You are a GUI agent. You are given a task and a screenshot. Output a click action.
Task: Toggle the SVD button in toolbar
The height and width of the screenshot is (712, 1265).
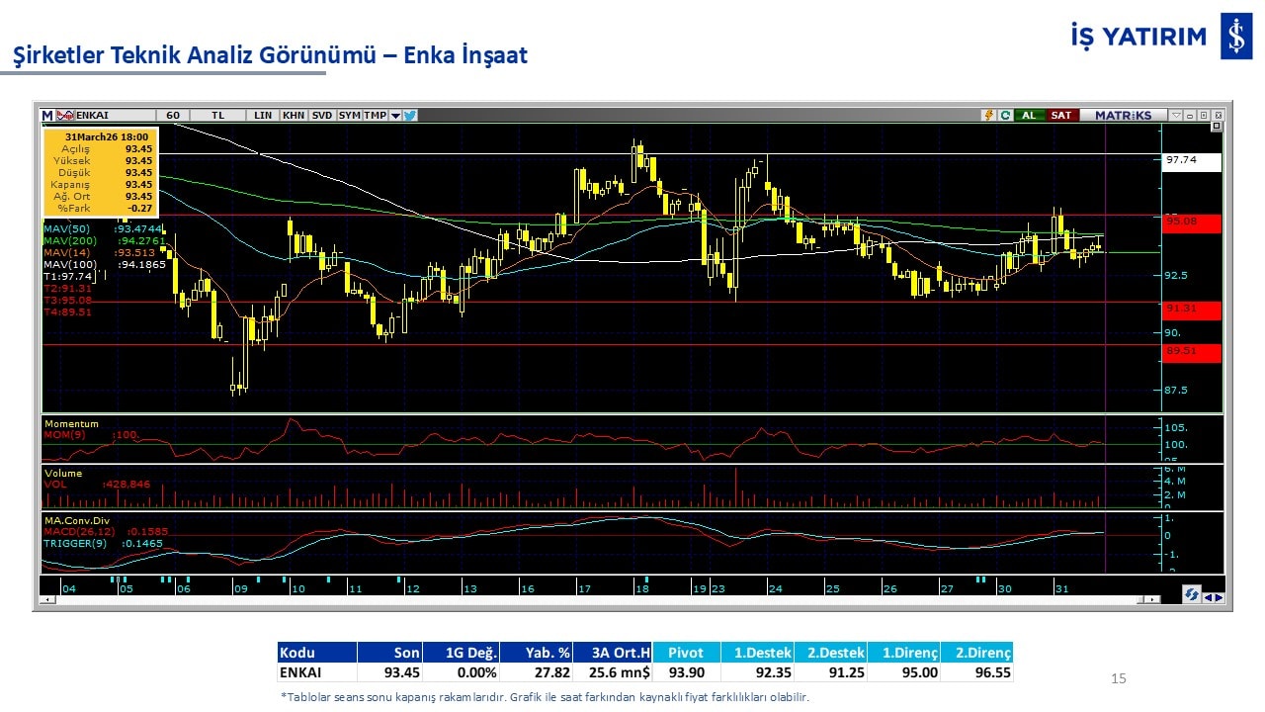pyautogui.click(x=322, y=115)
